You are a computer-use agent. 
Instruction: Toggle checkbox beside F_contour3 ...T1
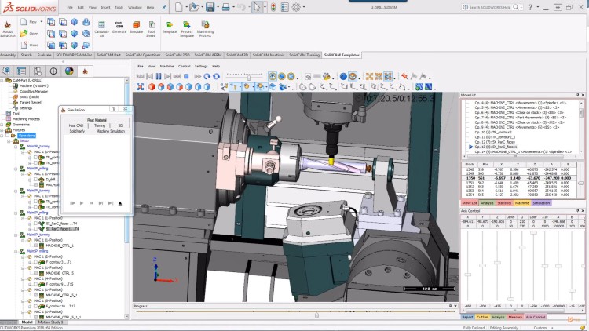point(35,262)
